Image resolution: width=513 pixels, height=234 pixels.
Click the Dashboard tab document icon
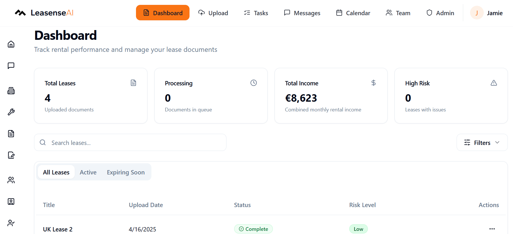click(146, 13)
